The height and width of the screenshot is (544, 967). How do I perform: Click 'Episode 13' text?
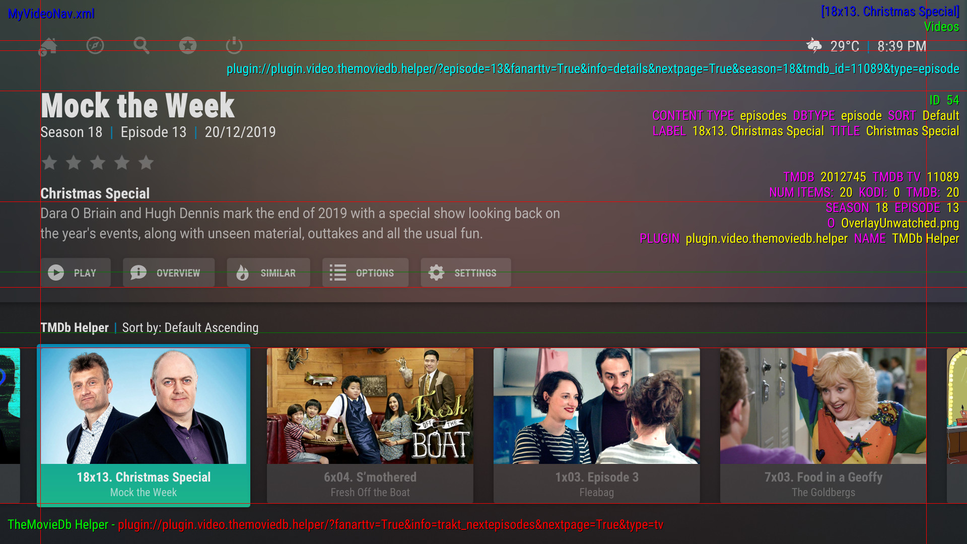point(154,132)
